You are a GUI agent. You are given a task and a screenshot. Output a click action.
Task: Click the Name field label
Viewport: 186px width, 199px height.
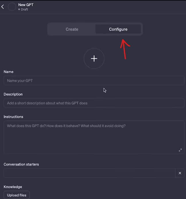pos(9,72)
